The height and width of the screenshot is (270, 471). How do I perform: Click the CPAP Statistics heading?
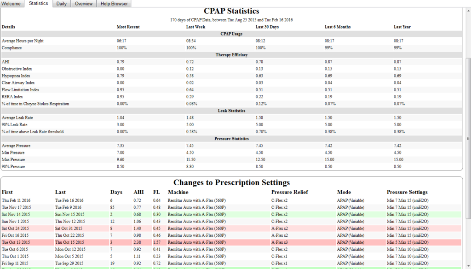[x=231, y=11]
